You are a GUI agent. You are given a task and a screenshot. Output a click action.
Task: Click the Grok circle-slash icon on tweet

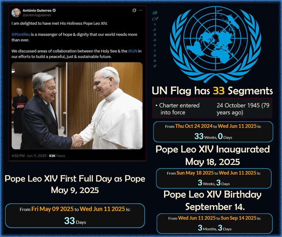tap(134, 10)
